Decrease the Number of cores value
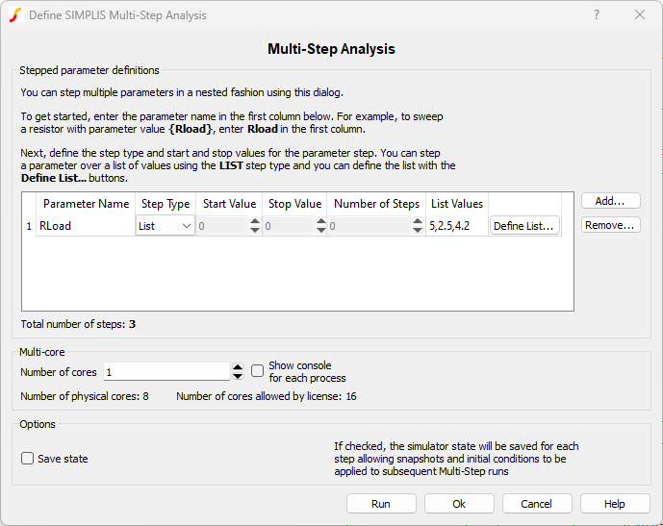Screen dimensions: 663x526 coord(238,376)
